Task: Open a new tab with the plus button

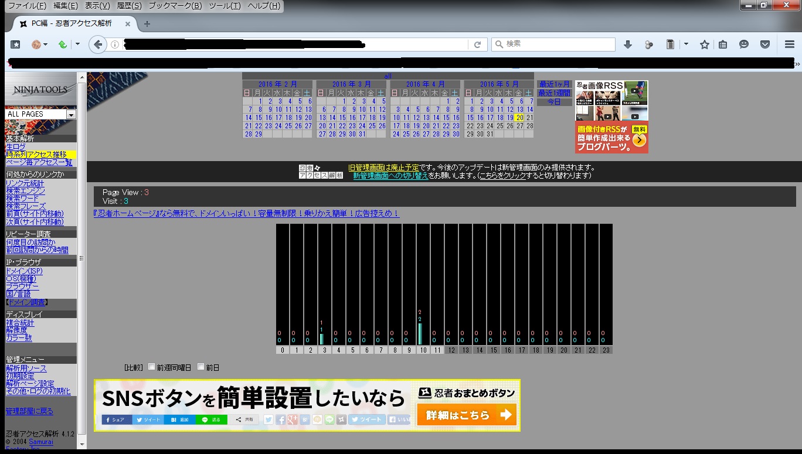Action: (x=147, y=24)
